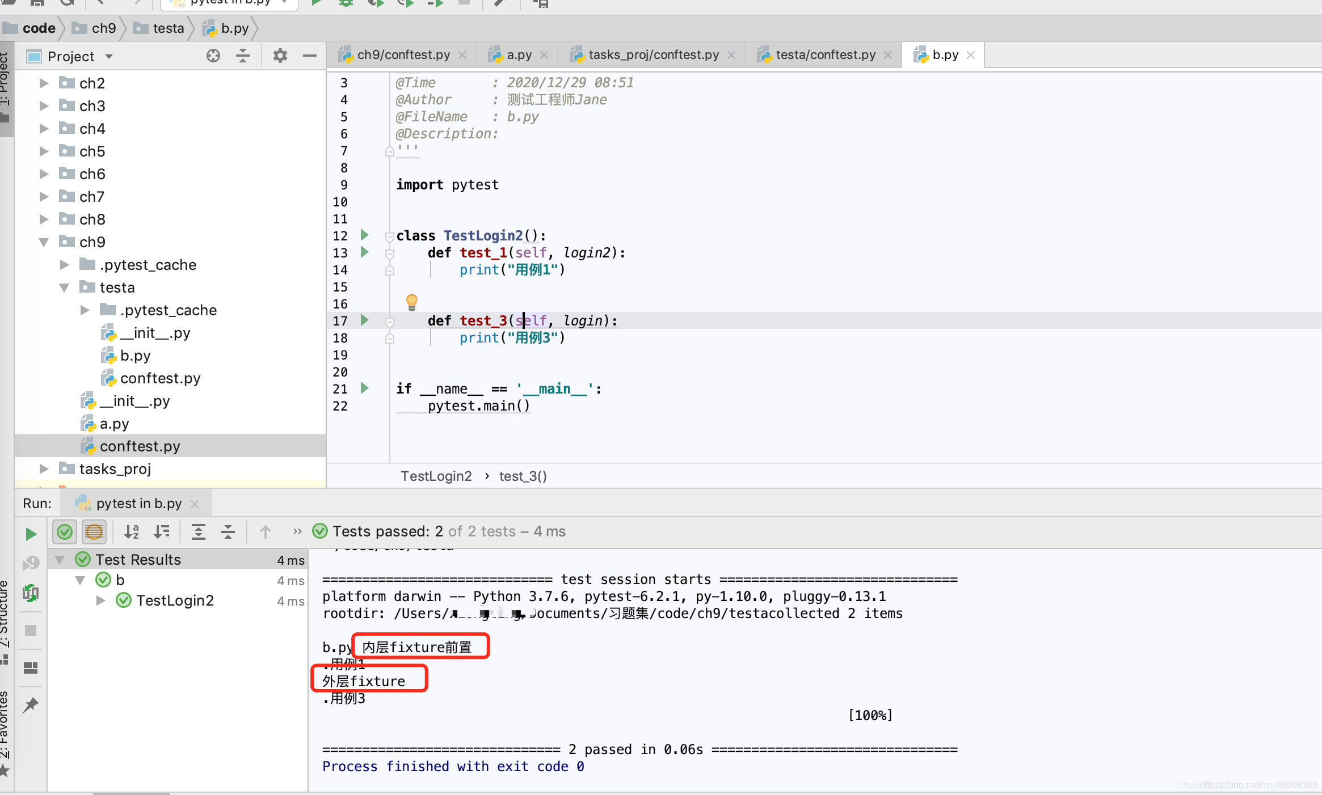The width and height of the screenshot is (1322, 795).
Task: Run test_3 from gutter arrow
Action: (365, 320)
